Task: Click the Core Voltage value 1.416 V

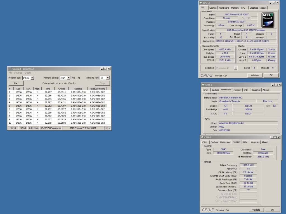Action: coord(250,25)
